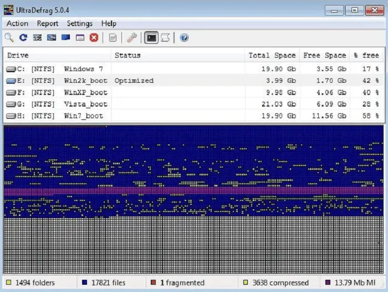The height and width of the screenshot is (292, 388).
Task: Click yellow folders legend swatch
Action: tap(9, 283)
